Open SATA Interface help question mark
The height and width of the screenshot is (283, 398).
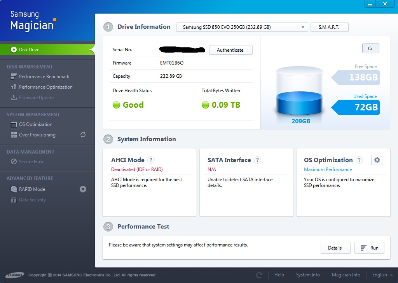click(x=257, y=160)
